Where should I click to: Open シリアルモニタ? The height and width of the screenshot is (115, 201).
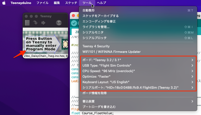pos(138,32)
